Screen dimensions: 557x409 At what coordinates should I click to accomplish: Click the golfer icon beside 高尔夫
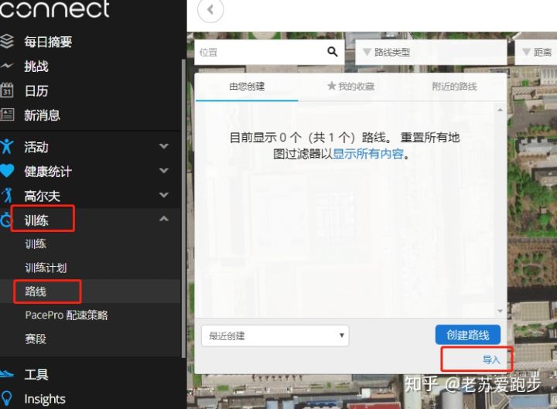point(7,196)
